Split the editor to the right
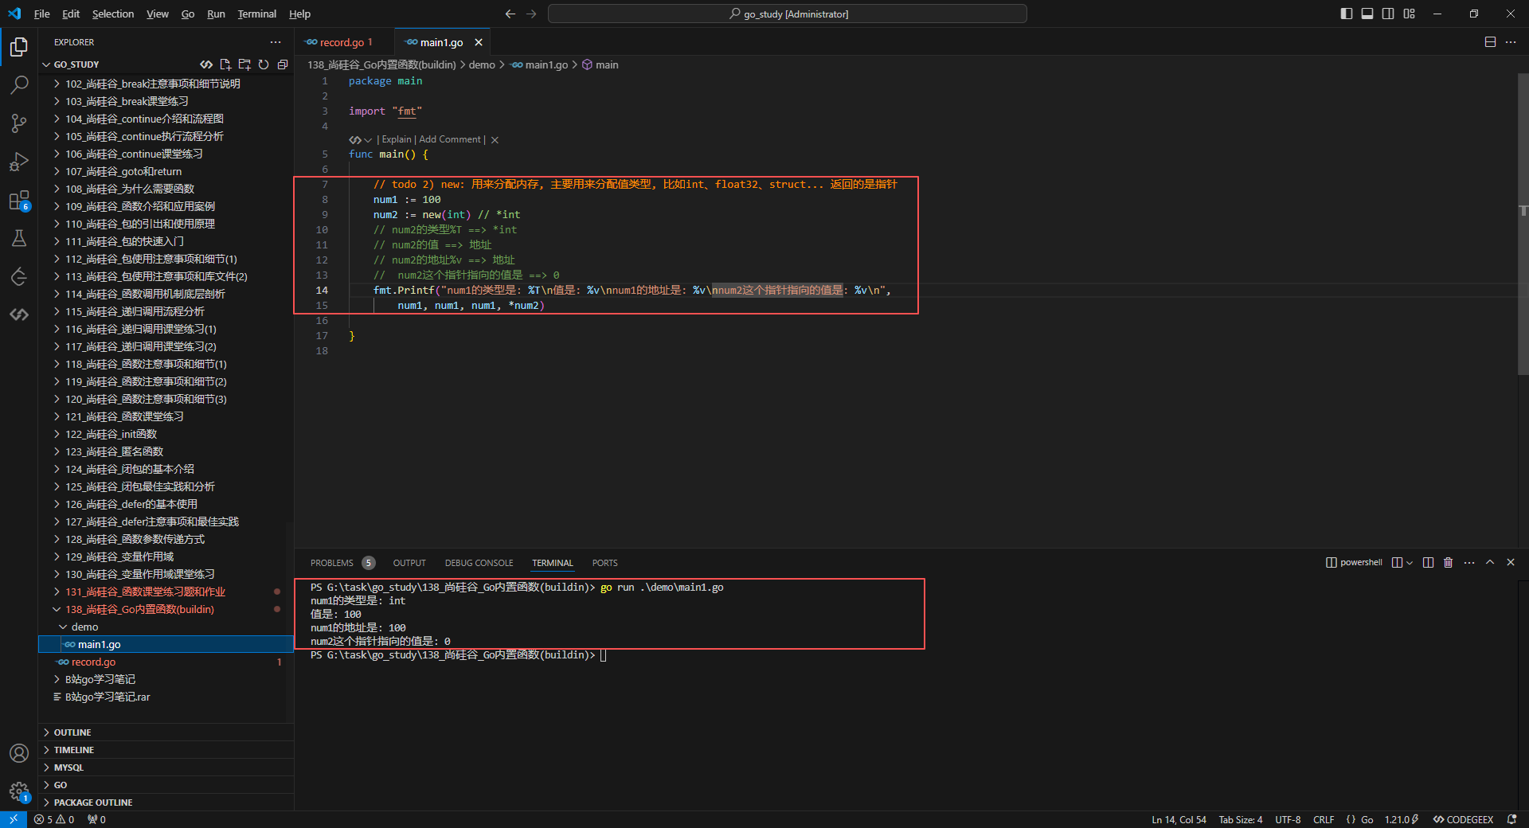The image size is (1529, 828). pos(1490,42)
